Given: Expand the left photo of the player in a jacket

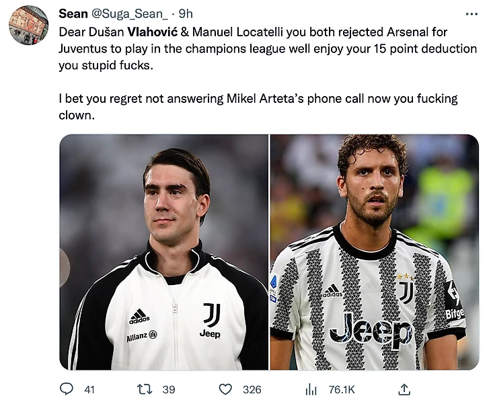Looking at the screenshot, I should 164,252.
